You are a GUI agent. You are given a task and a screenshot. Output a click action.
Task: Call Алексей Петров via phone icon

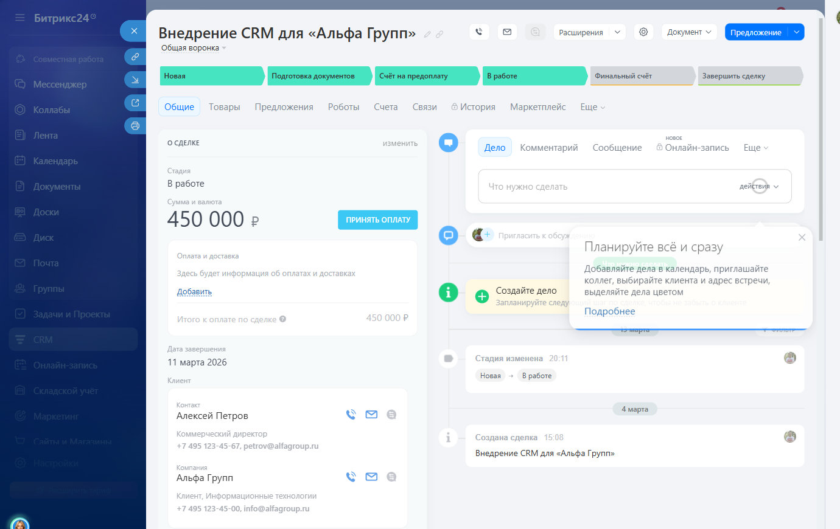tap(351, 415)
